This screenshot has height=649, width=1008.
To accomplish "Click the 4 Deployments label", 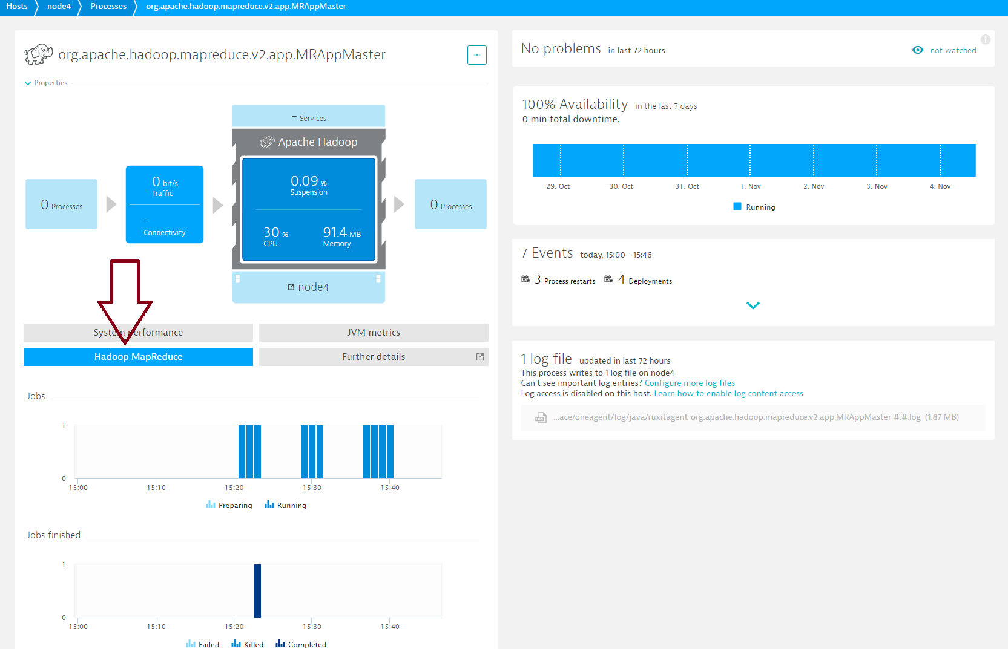I will click(x=645, y=279).
